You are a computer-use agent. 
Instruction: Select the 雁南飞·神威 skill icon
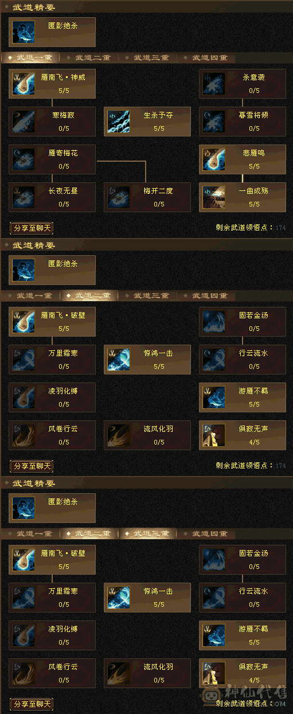click(24, 84)
